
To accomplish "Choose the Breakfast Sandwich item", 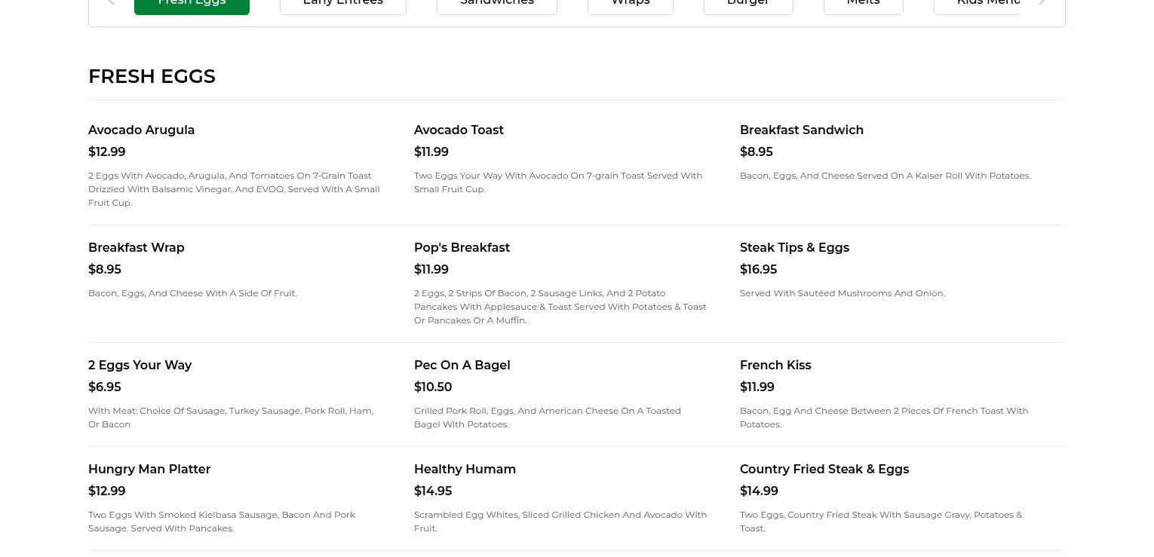I will click(801, 130).
